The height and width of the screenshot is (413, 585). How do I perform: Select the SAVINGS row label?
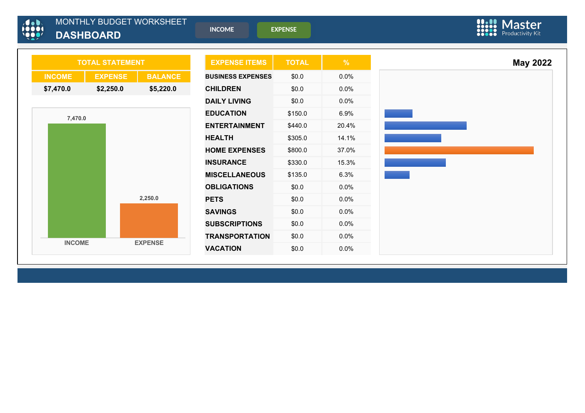pyautogui.click(x=221, y=212)
